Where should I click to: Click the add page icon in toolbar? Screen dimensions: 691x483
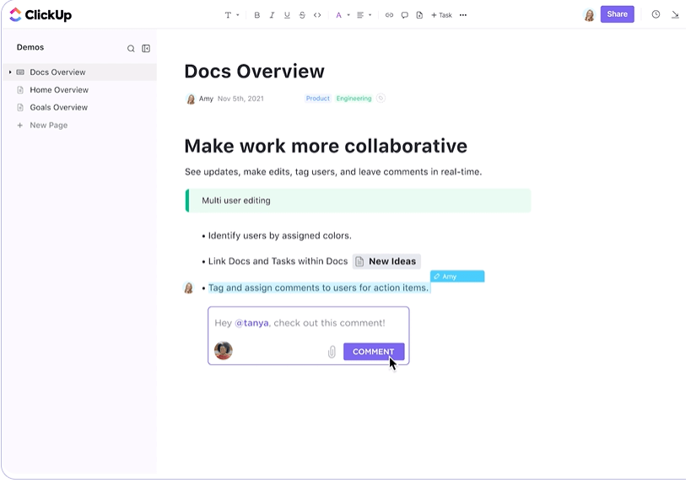419,15
